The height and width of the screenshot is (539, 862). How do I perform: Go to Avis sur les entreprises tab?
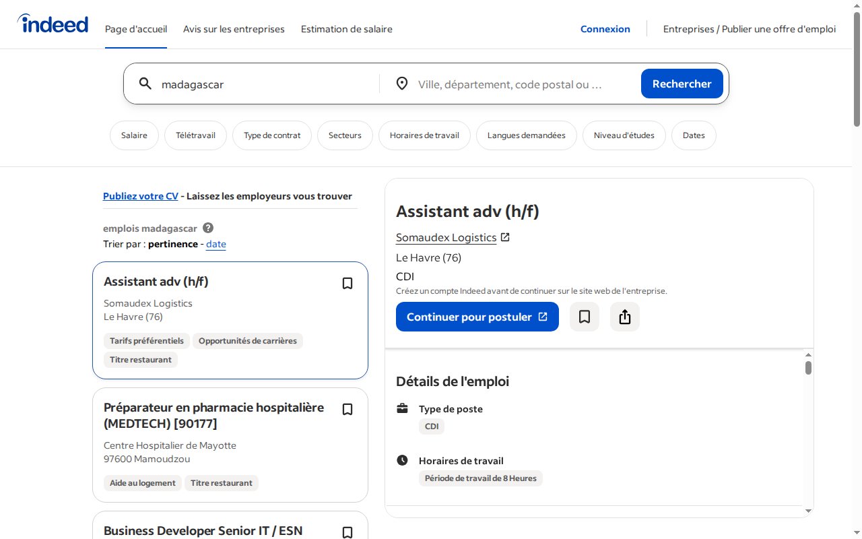coord(234,29)
